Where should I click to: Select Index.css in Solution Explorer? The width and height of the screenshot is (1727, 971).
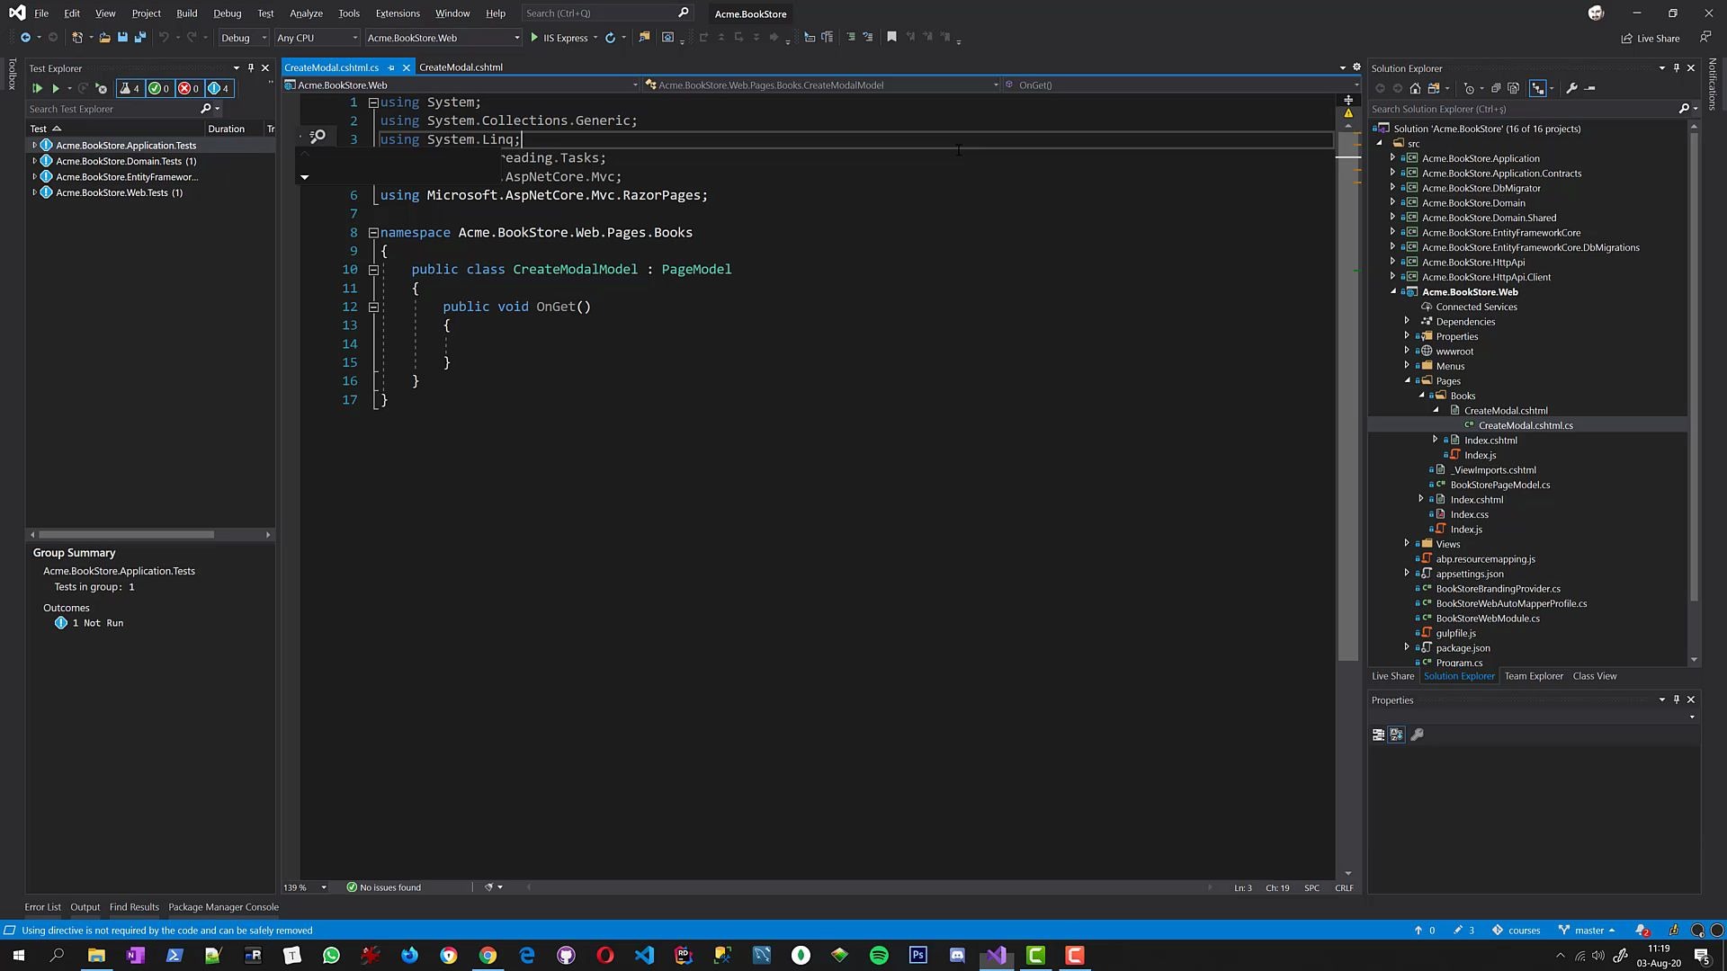[1469, 514]
